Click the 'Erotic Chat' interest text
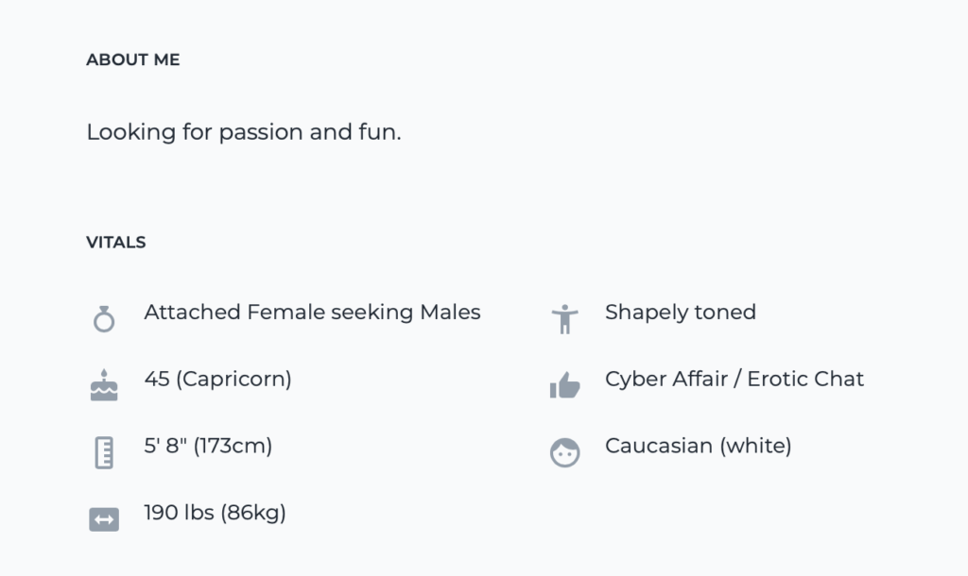The height and width of the screenshot is (576, 968). tap(805, 380)
